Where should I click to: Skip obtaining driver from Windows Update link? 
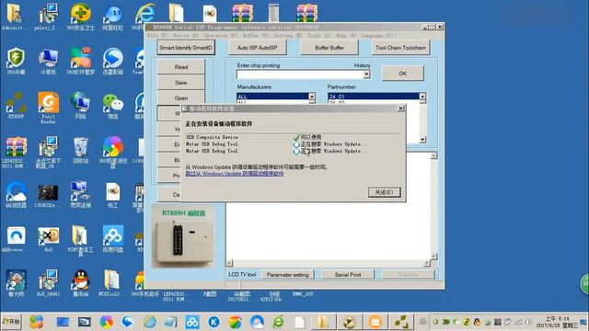pyautogui.click(x=235, y=174)
